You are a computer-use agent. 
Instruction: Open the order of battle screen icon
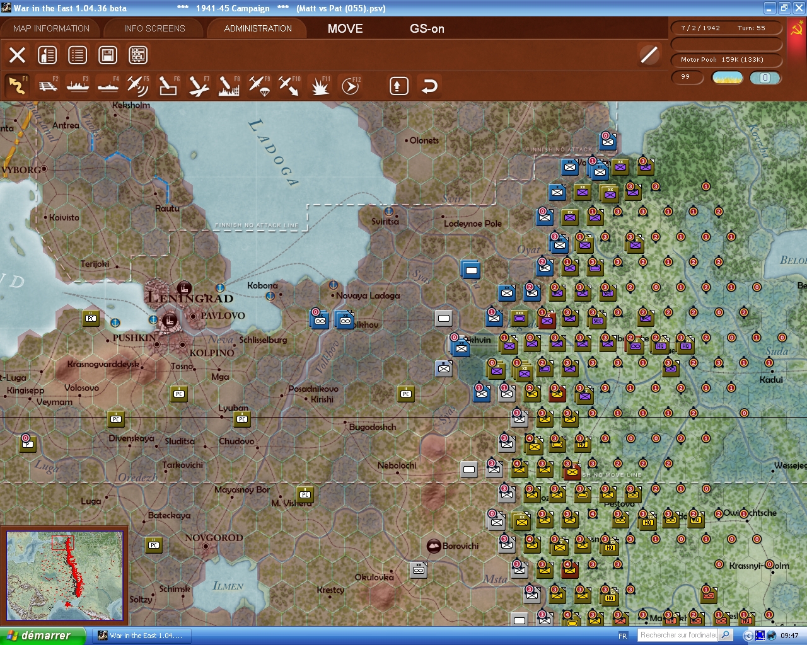tap(47, 55)
